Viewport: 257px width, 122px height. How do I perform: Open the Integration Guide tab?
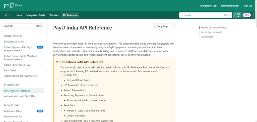[x=36, y=15]
